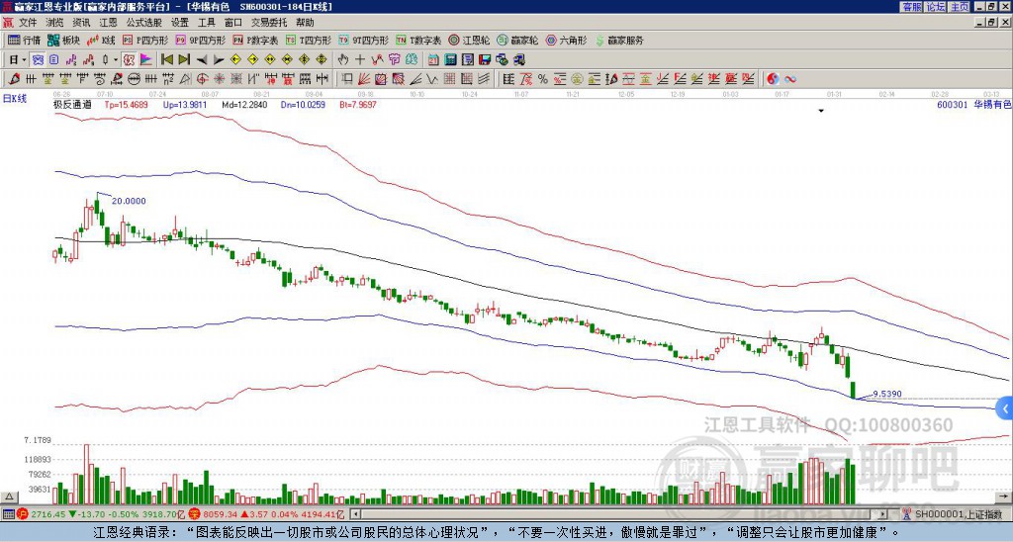The width and height of the screenshot is (1013, 542).
Task: Select the angle line drawing tool
Action: click(x=415, y=79)
